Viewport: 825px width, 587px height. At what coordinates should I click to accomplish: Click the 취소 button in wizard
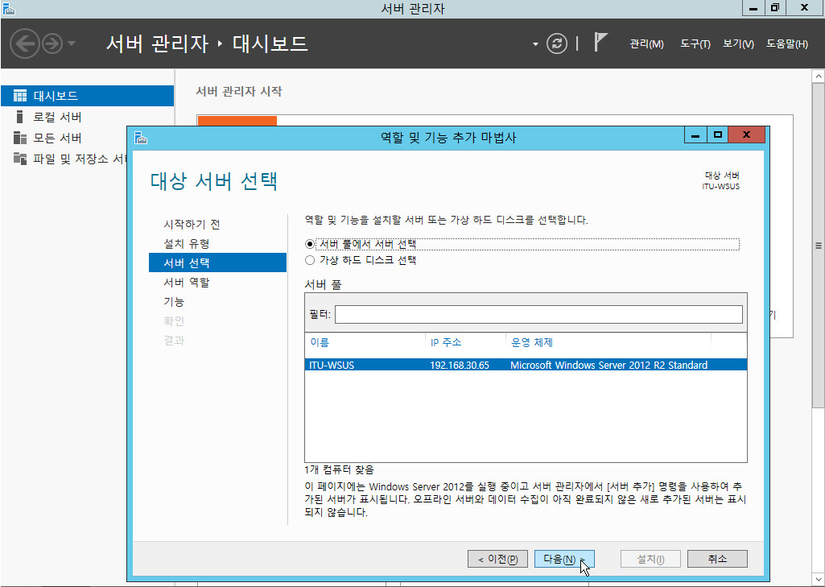(717, 559)
